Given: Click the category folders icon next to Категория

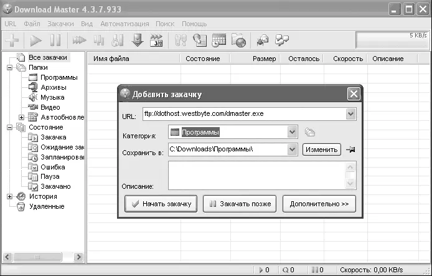Looking at the screenshot, I should [310, 132].
